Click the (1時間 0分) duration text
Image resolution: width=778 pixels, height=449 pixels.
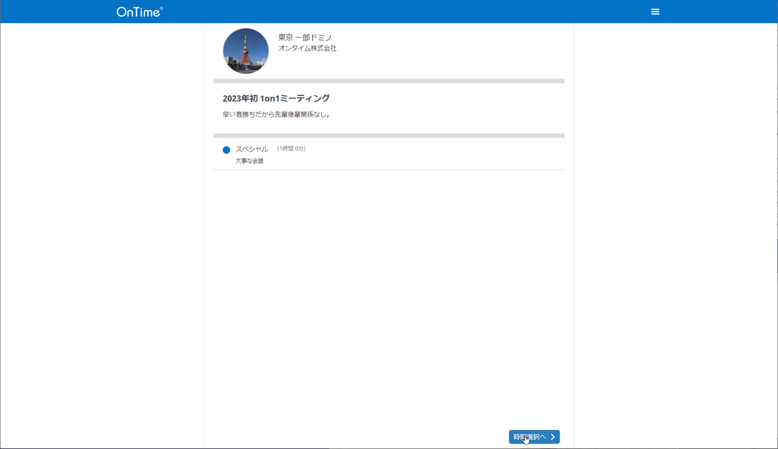(x=291, y=149)
